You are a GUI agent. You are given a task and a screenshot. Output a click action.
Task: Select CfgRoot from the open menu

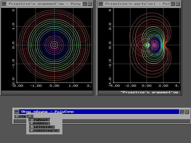pyautogui.click(x=39, y=120)
